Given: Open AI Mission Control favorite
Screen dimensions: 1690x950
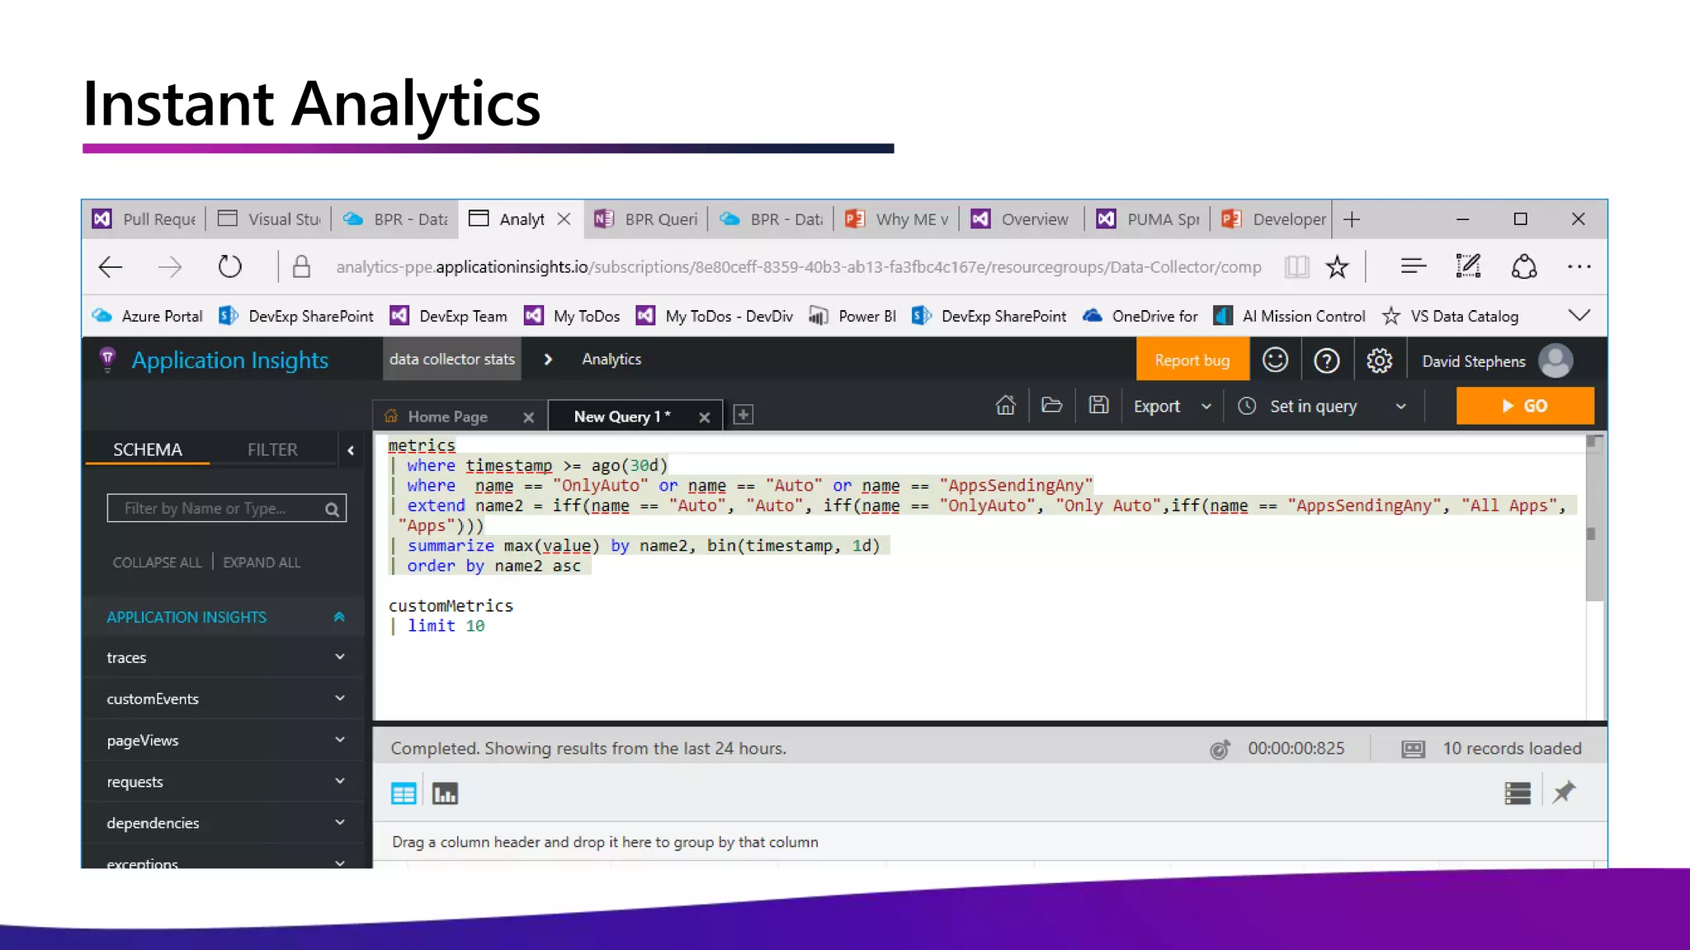Looking at the screenshot, I should (x=1289, y=316).
